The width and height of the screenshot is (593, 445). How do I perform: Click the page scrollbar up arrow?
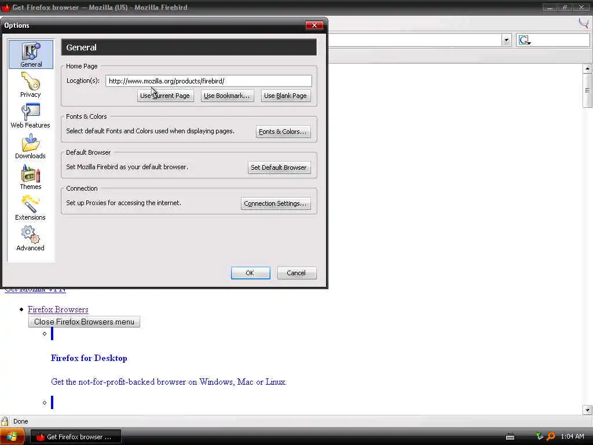tap(587, 69)
